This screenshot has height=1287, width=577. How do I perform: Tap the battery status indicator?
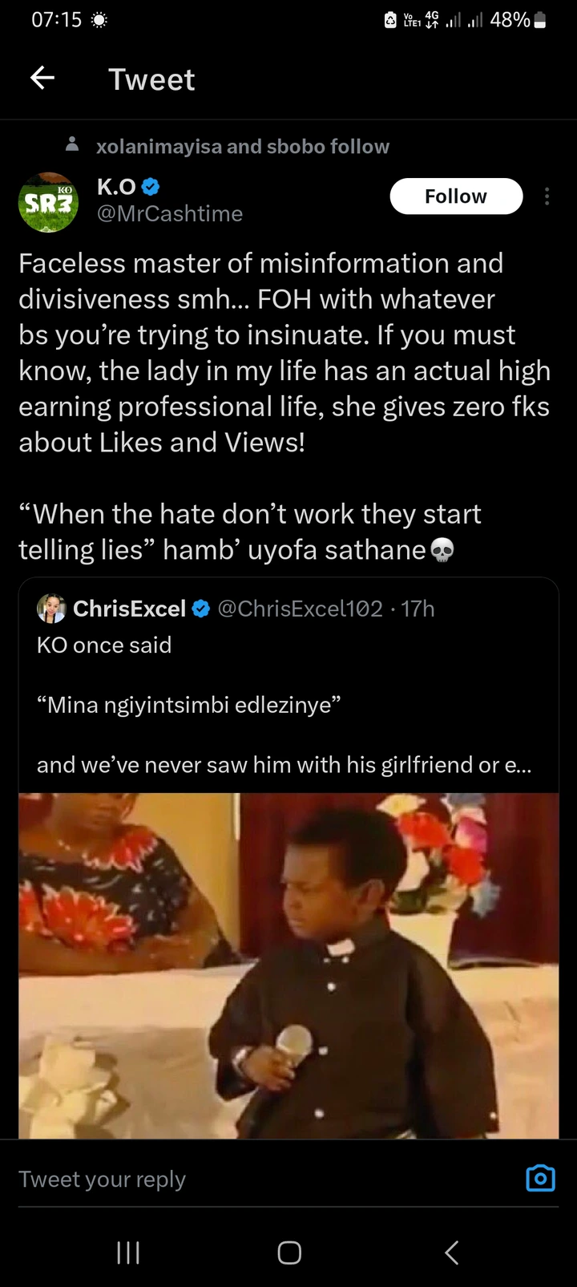539,20
